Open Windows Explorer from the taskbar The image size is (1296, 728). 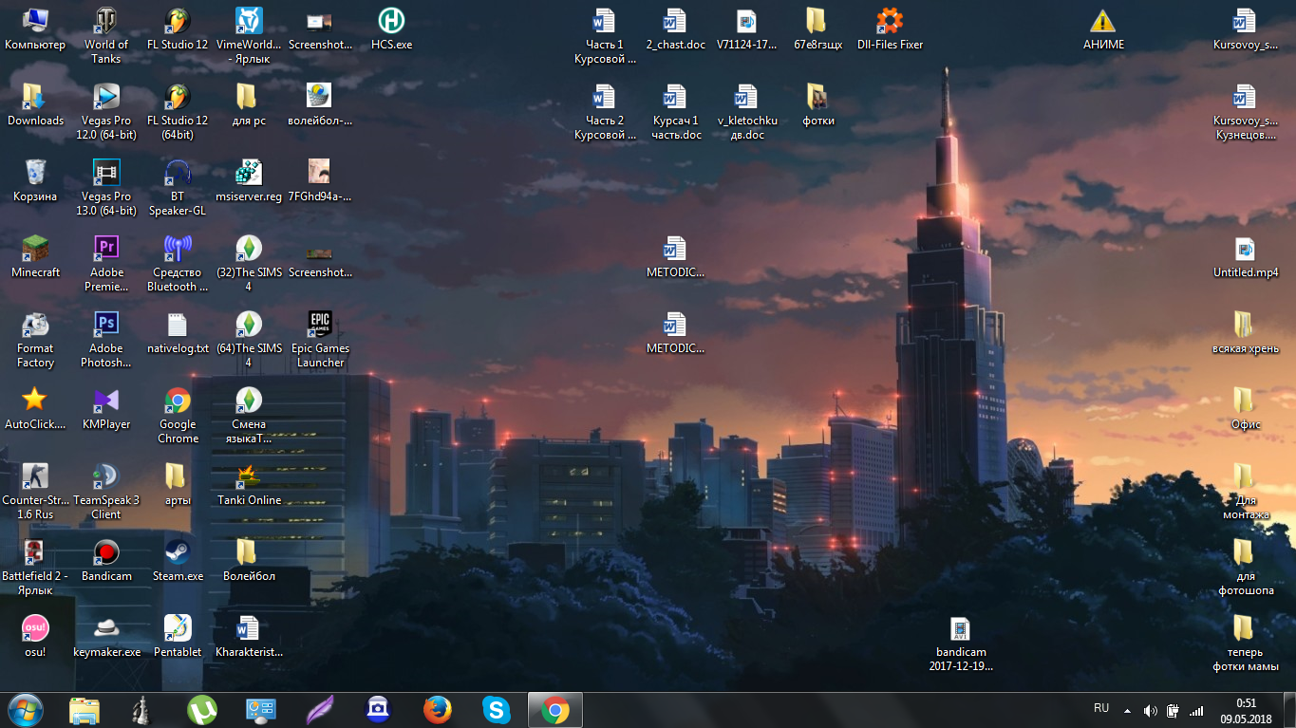(x=85, y=710)
